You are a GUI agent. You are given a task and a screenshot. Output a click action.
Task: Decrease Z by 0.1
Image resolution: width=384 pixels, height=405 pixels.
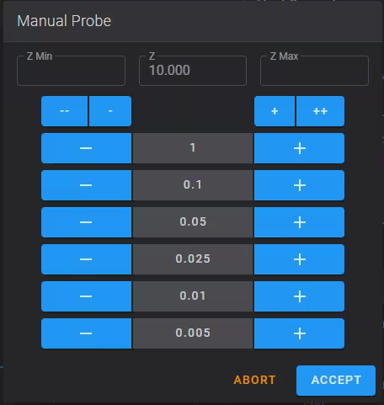click(x=86, y=185)
